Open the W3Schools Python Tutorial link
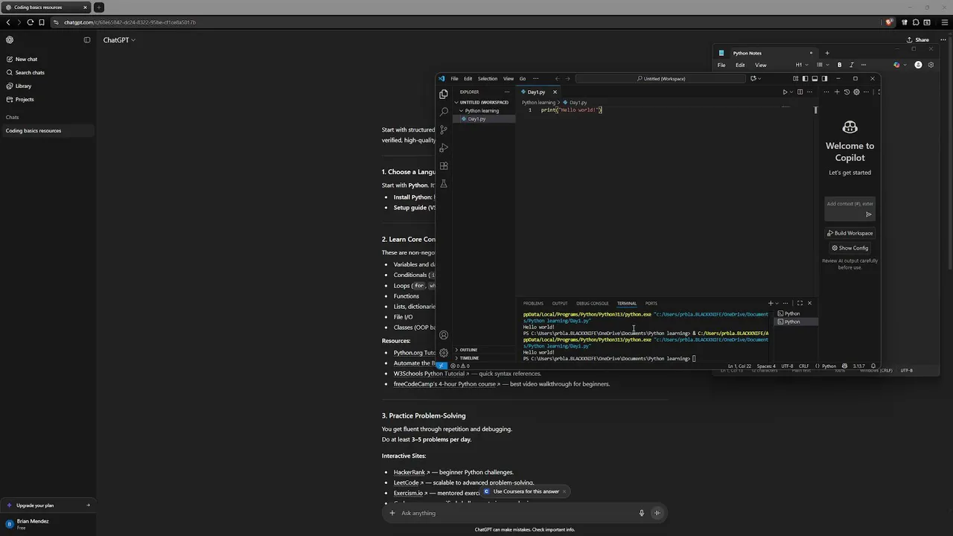Image resolution: width=953 pixels, height=536 pixels. click(431, 374)
